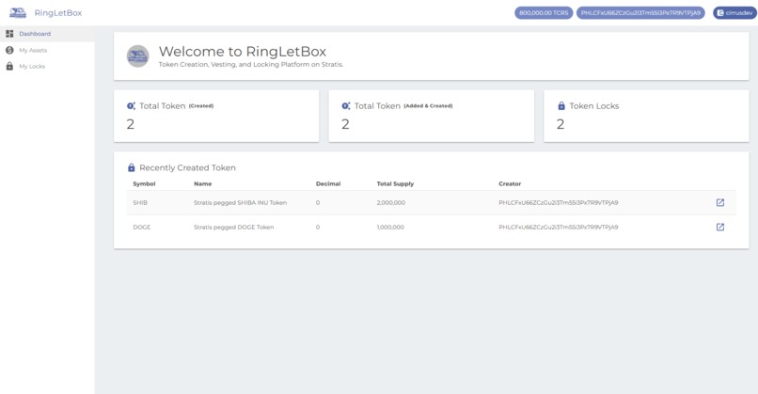Click the decimal value in SHIB row
Viewport: 758px width, 394px height.
point(318,202)
